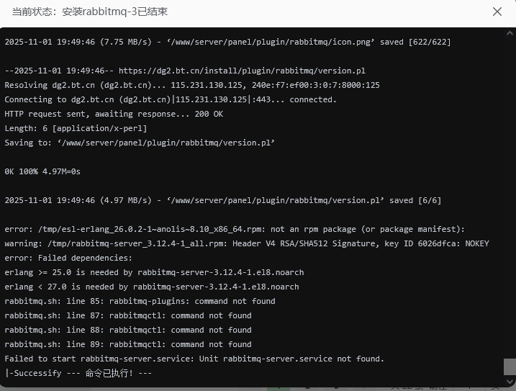Click the icon.png saved [622/622] line
Image resolution: width=516 pixels, height=391 pixels.
(227, 42)
